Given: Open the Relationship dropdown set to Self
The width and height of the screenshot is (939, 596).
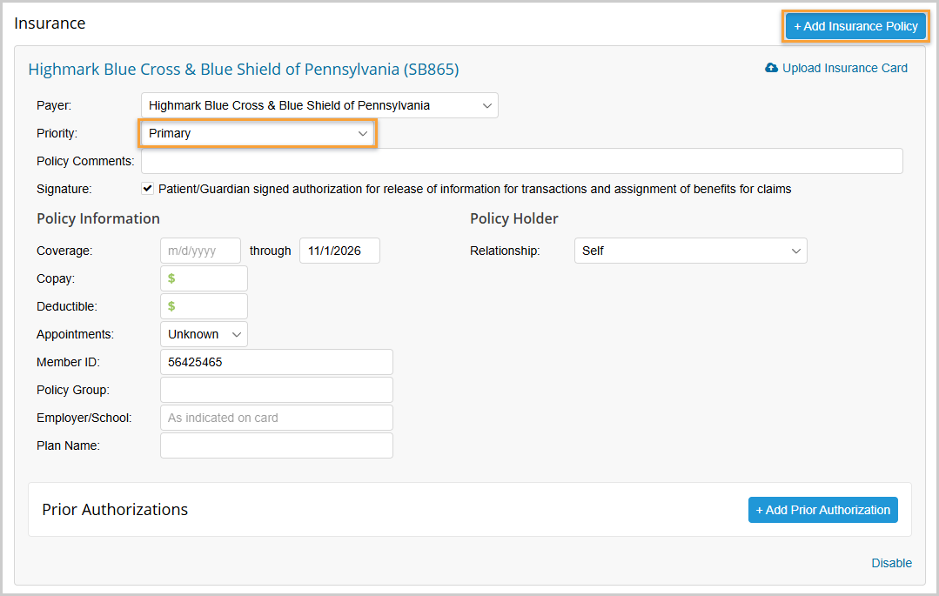Looking at the screenshot, I should pyautogui.click(x=690, y=251).
